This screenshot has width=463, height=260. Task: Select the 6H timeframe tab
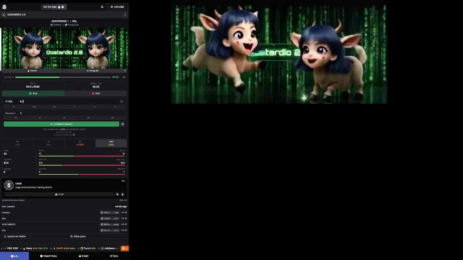pyautogui.click(x=80, y=143)
